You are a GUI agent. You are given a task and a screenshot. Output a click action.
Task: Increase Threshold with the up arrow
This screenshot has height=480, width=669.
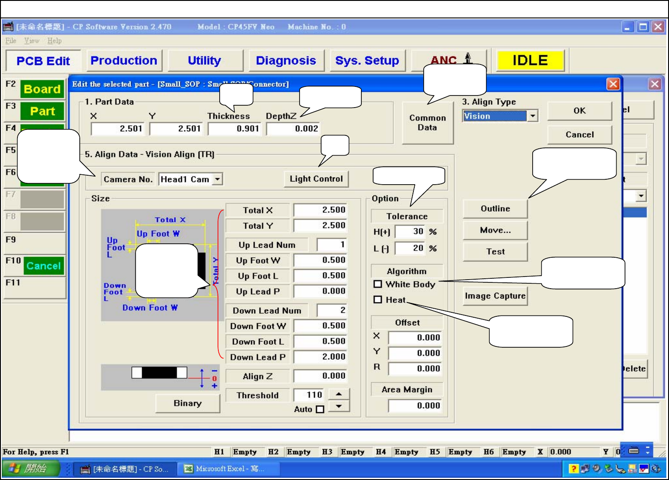[x=339, y=394]
